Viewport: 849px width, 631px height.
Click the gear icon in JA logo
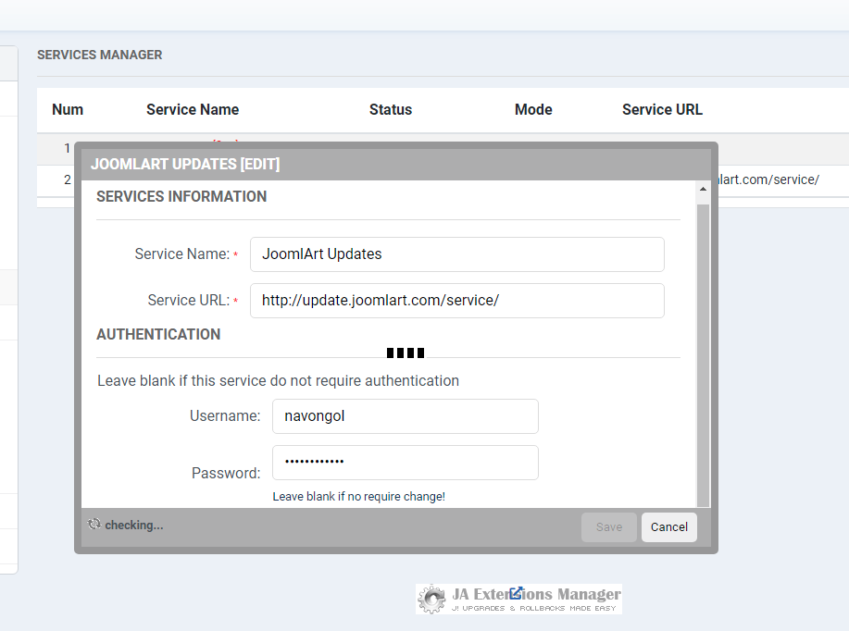click(431, 599)
